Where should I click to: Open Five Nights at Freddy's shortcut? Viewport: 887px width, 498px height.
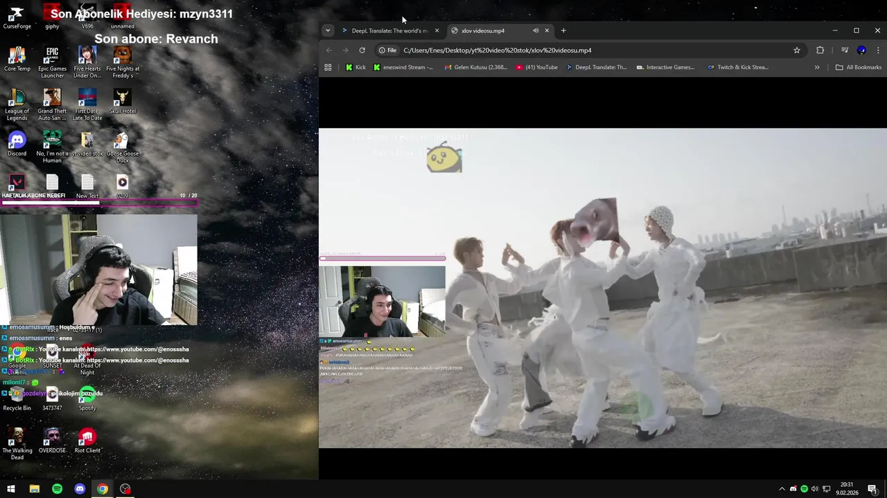point(123,63)
